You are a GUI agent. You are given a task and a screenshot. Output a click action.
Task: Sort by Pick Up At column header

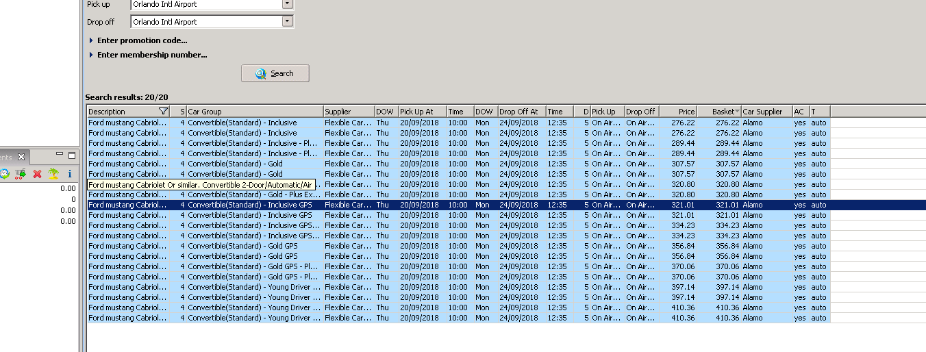(423, 112)
